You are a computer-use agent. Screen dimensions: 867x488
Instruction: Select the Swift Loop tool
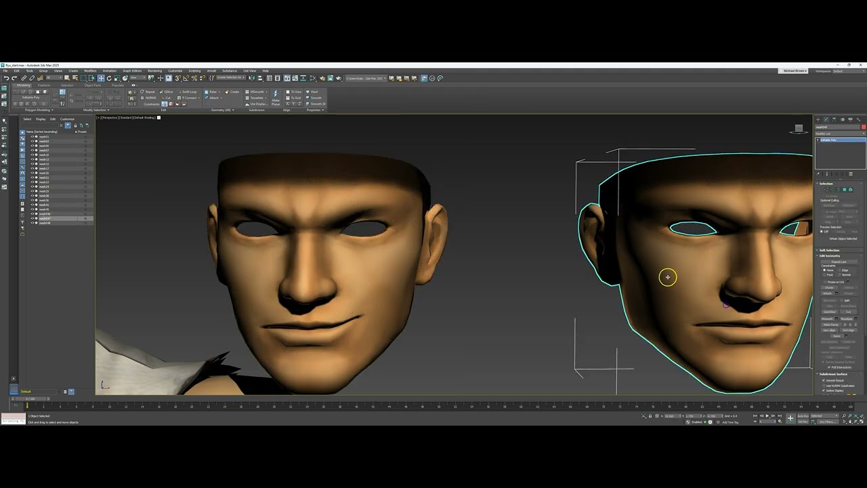pyautogui.click(x=189, y=91)
